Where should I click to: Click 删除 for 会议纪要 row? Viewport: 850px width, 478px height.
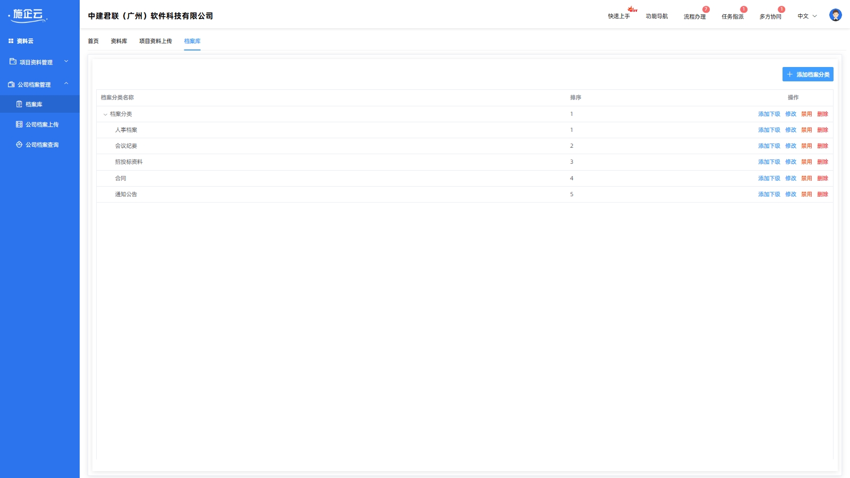pos(823,146)
